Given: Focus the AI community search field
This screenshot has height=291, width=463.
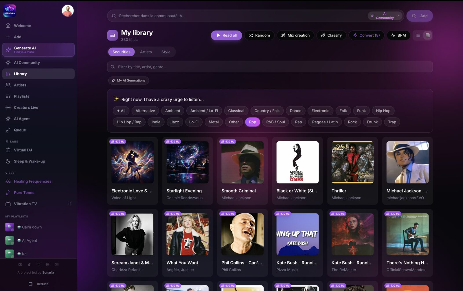Looking at the screenshot, I should click(237, 16).
